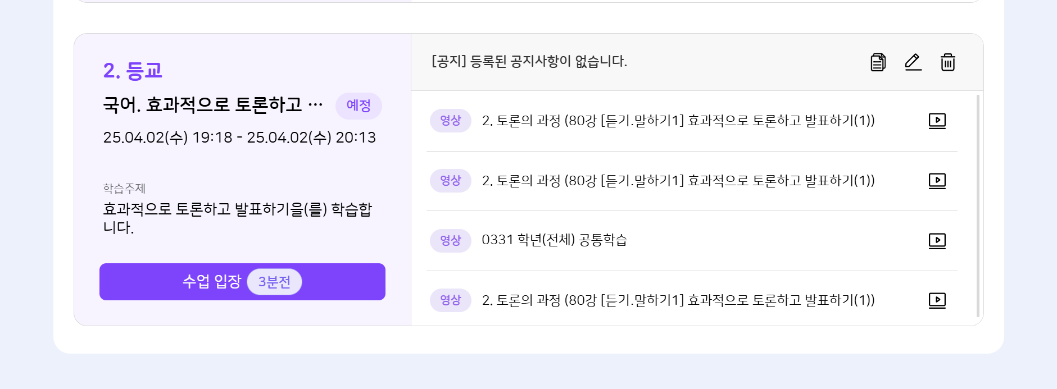Click play icon on second 토론의 과정 row
This screenshot has height=389, width=1057.
point(937,181)
